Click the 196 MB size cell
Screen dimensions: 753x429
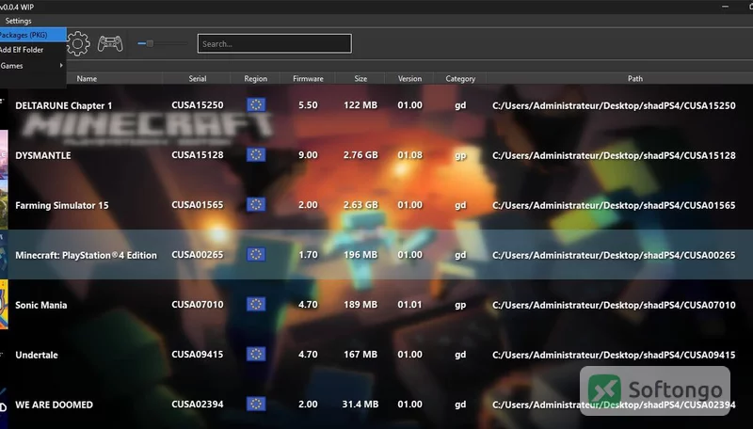[360, 255]
